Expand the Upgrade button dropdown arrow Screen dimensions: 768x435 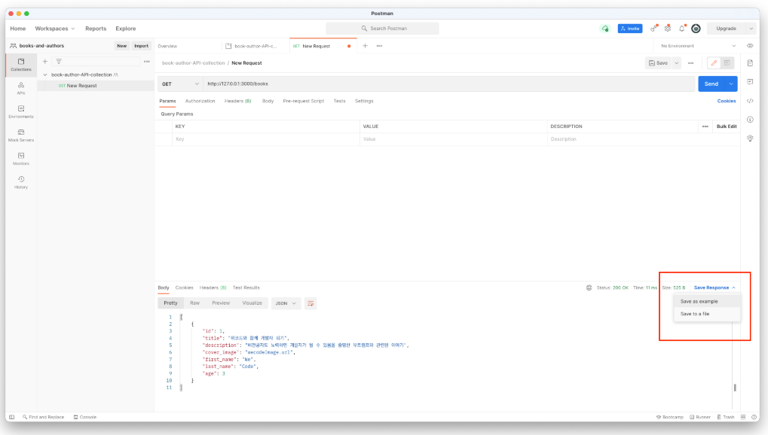[751, 29]
